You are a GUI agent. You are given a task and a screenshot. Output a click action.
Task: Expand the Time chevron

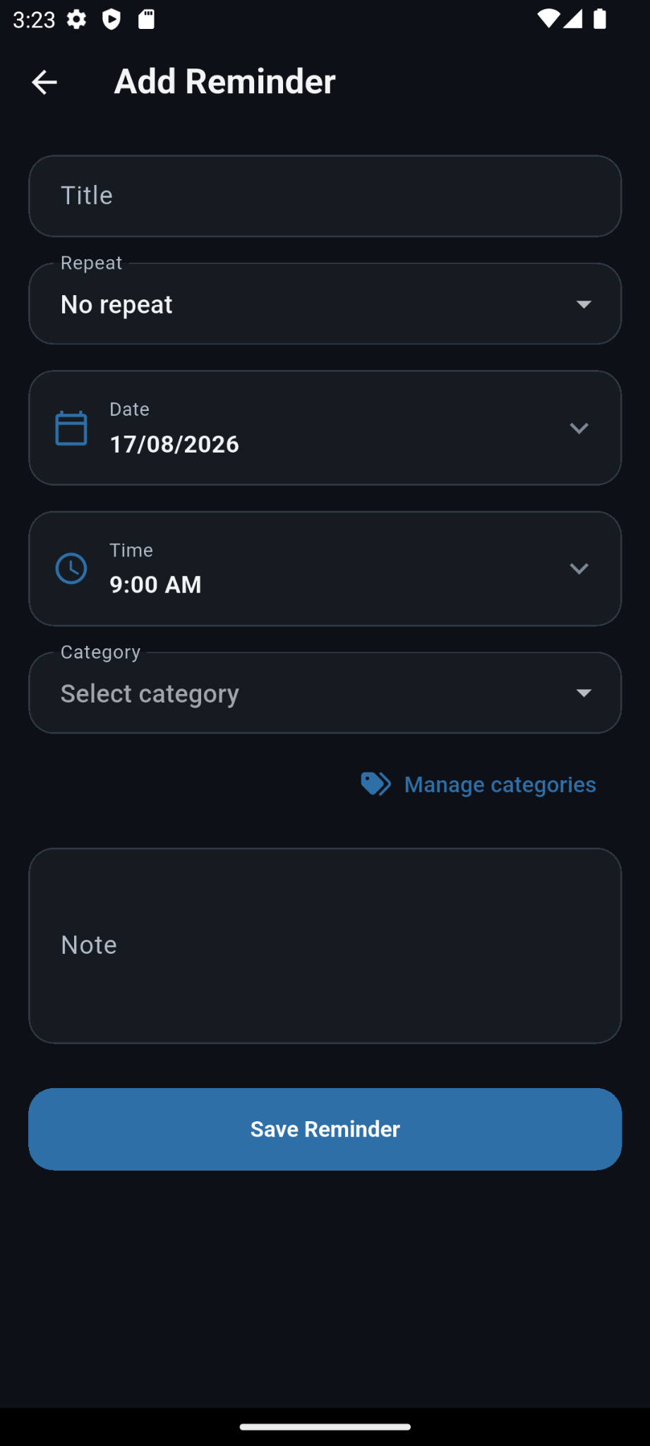(579, 568)
